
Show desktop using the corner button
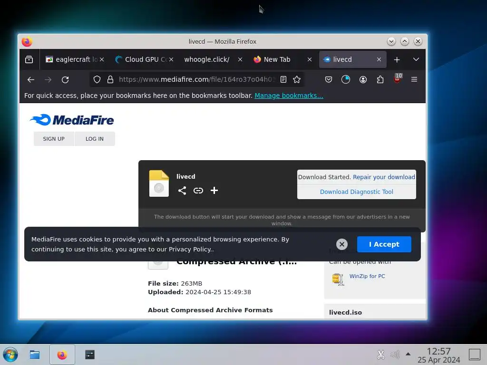[x=475, y=355]
